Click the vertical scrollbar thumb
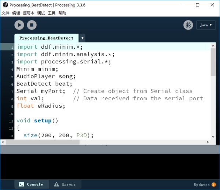 click(x=213, y=62)
